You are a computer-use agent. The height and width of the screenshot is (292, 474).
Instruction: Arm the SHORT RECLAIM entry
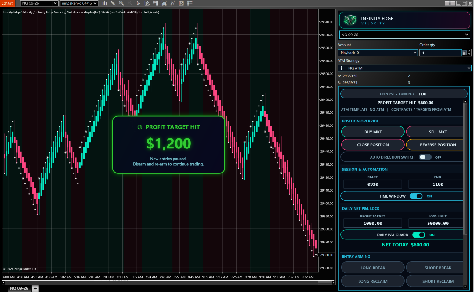click(435, 281)
